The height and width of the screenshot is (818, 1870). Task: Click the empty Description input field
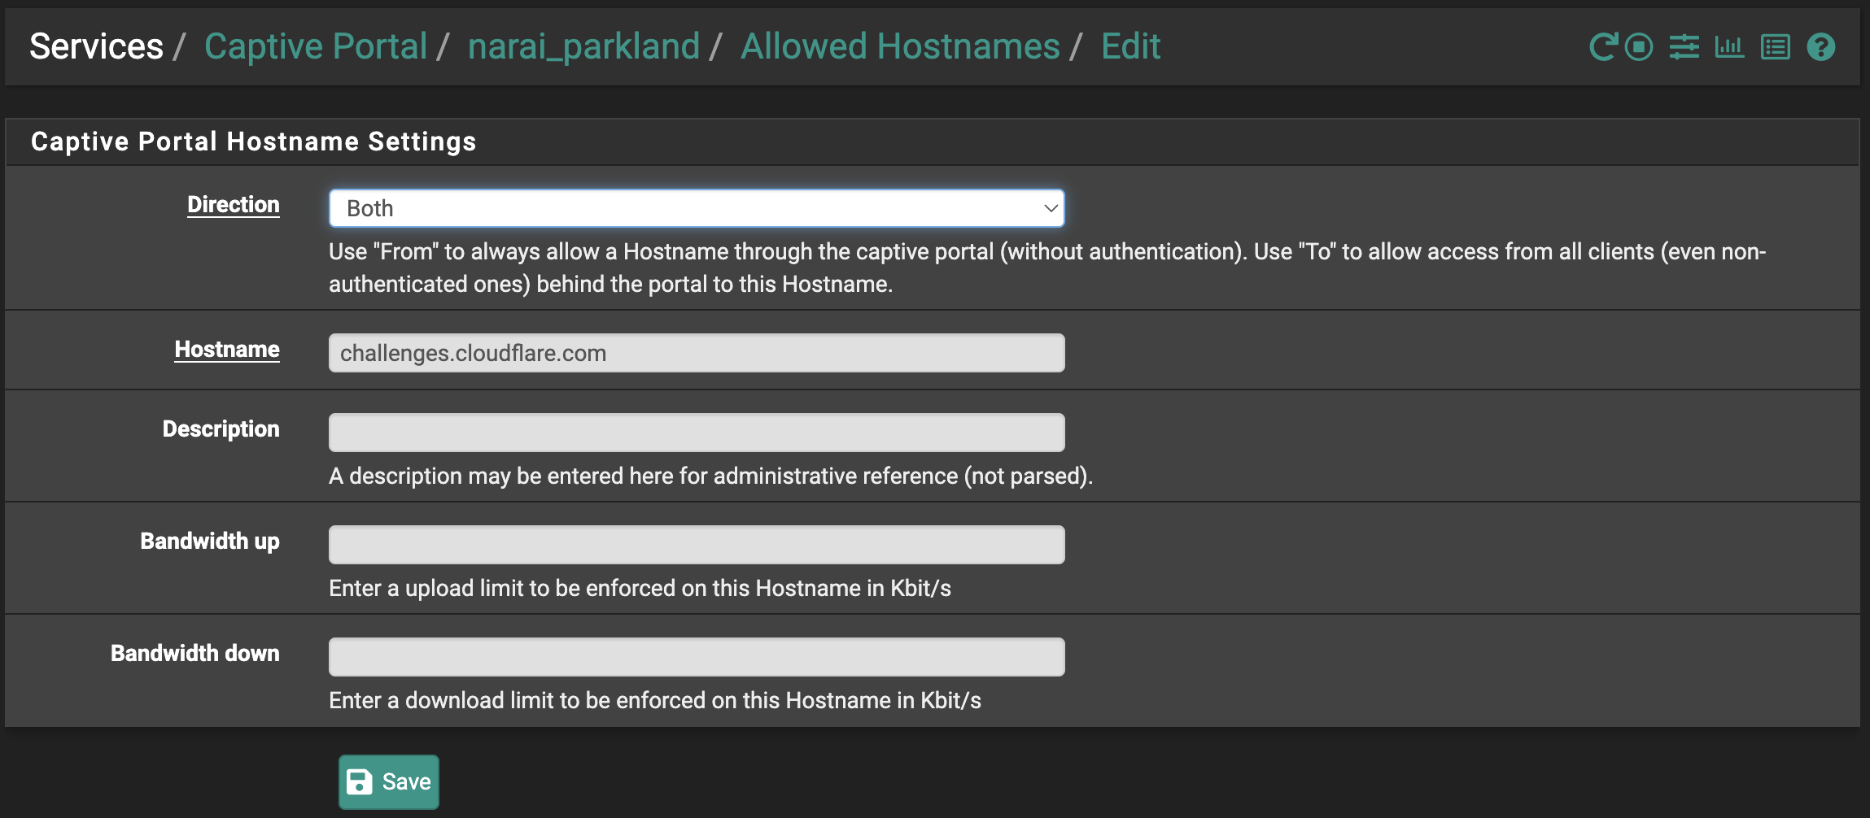coord(695,432)
